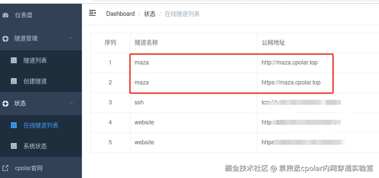Click the blue table icon for 在线隧道列表

tap(14, 125)
